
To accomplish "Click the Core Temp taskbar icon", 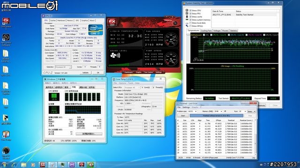I will coord(91,165).
